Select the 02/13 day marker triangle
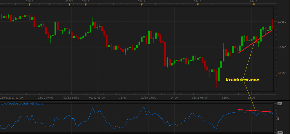The image size is (290, 134). [x=85, y=5]
